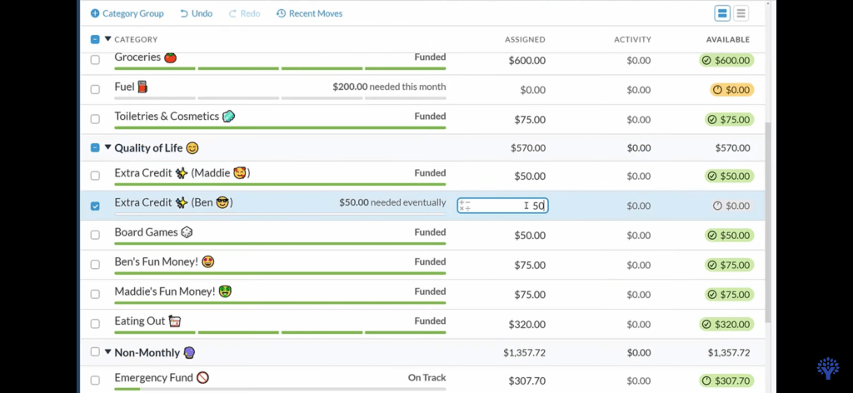853x393 pixels.
Task: Click Emergency Fund assigned $307.70 amount
Action: 526,381
